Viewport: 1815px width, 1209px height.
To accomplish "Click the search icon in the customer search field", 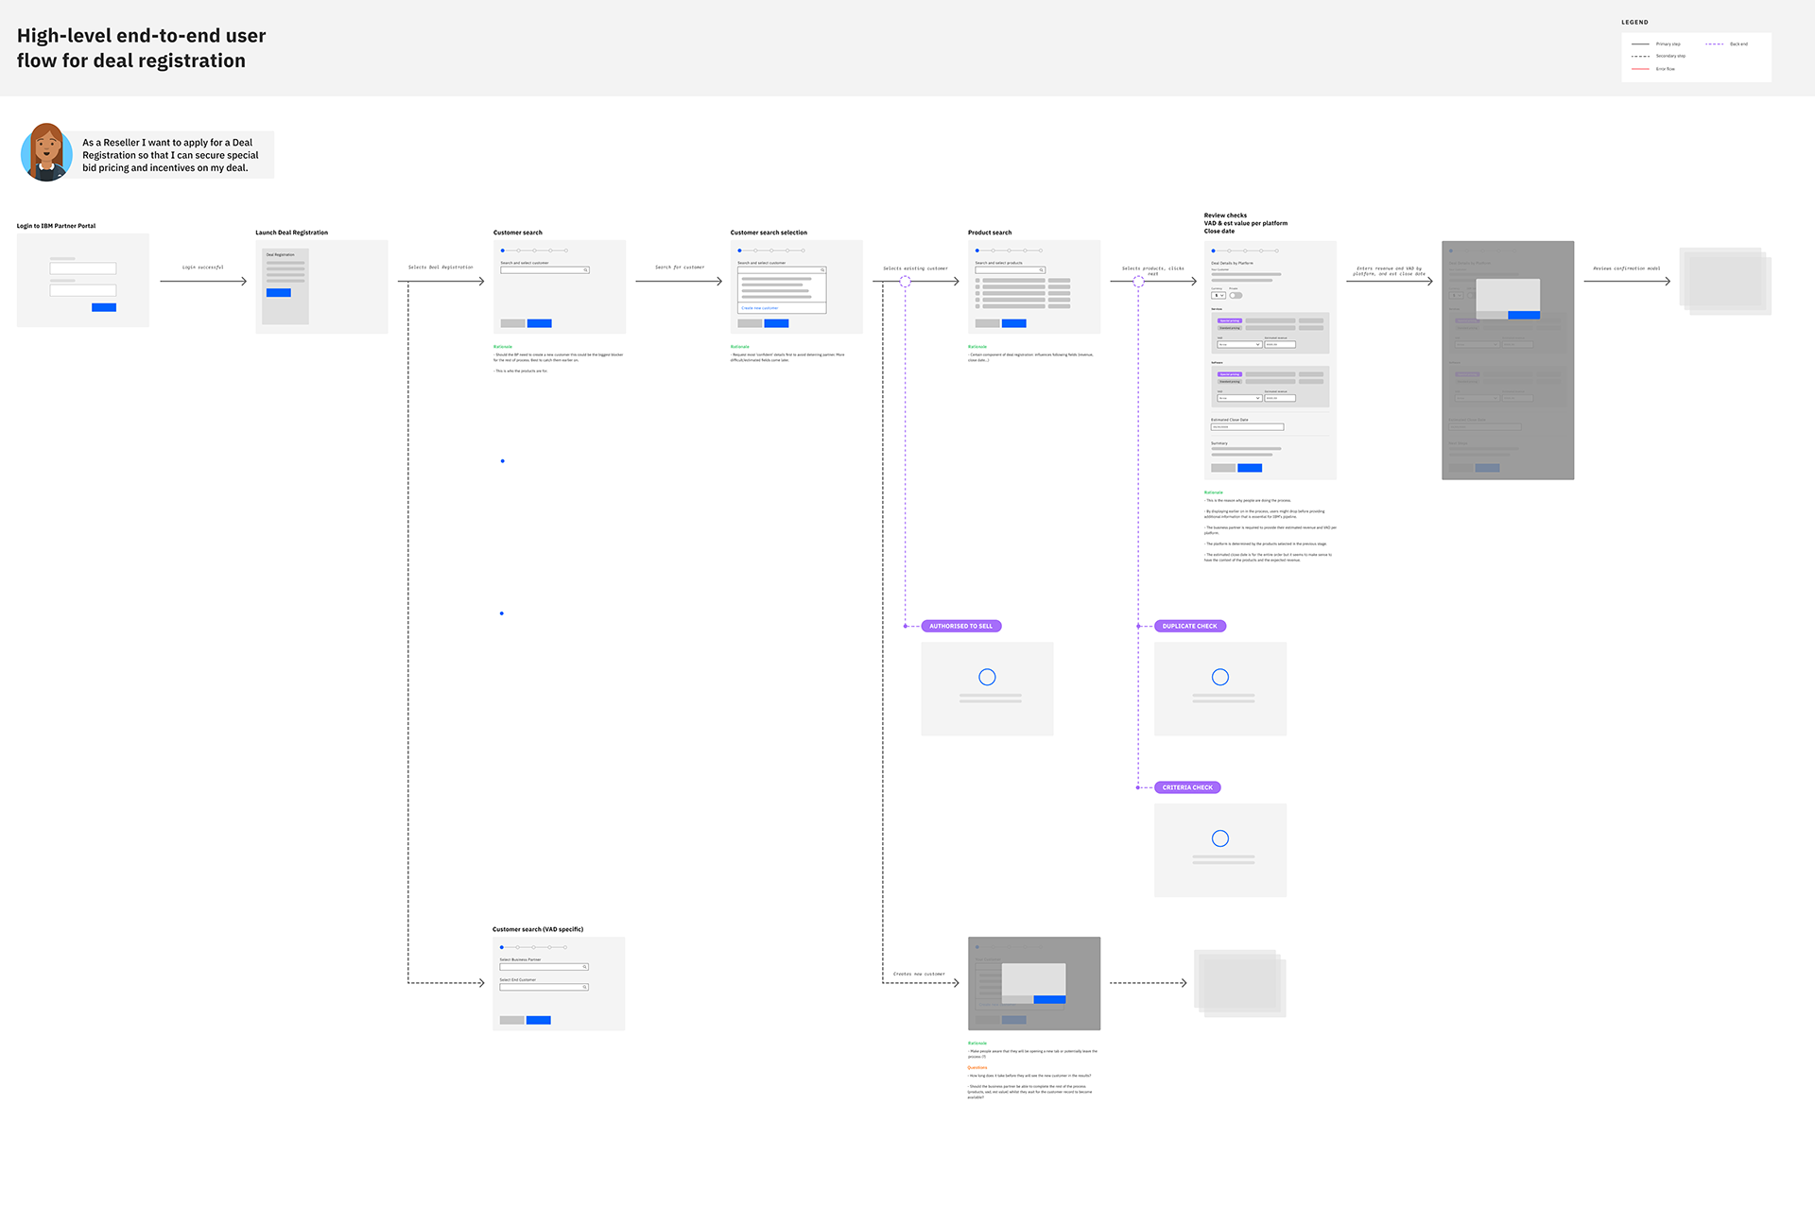I will (585, 270).
